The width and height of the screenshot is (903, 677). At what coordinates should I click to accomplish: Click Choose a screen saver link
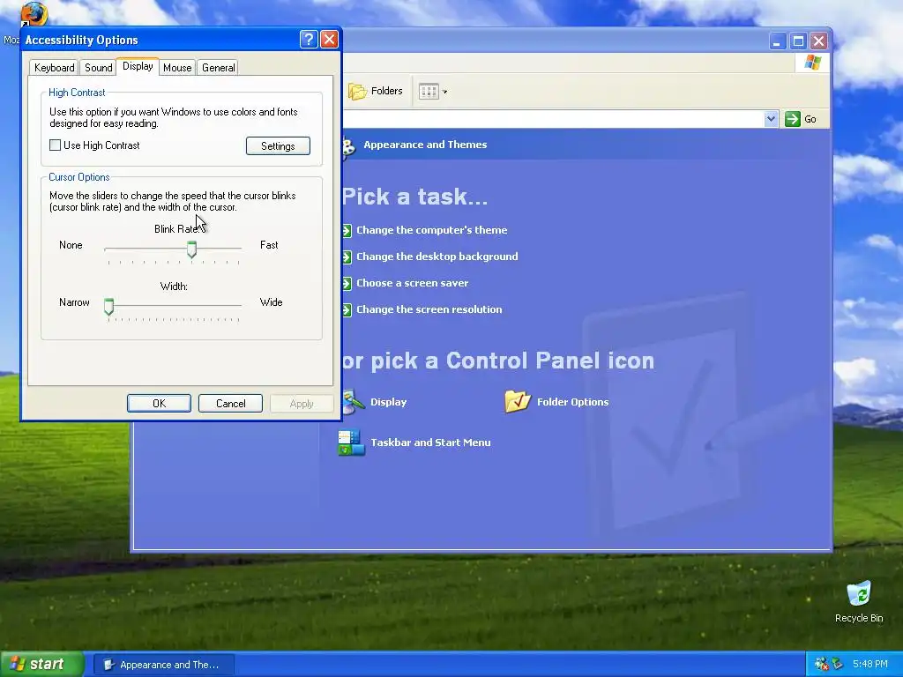pos(413,283)
